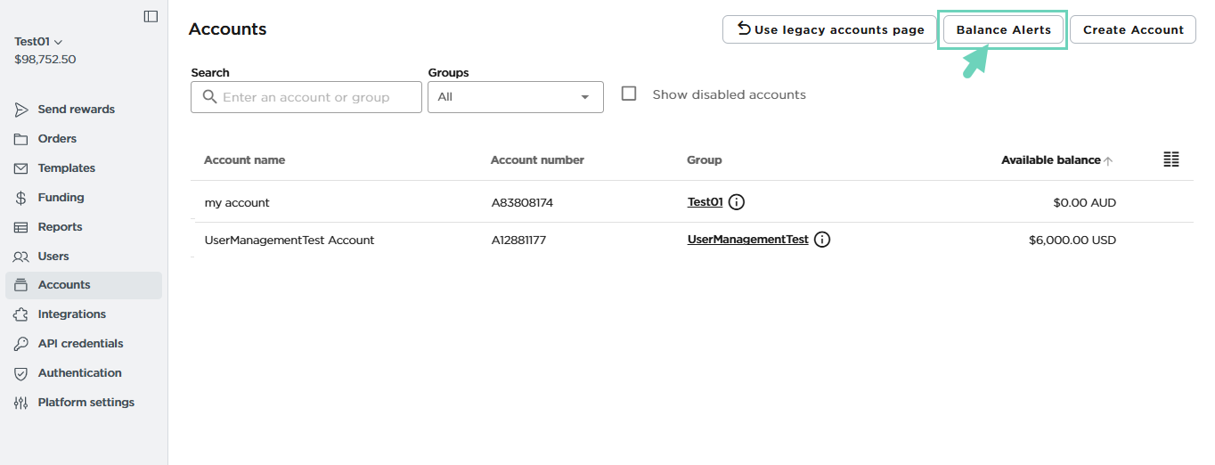Click the Orders folder icon
Screen dimensions: 1215x465
(x=20, y=139)
